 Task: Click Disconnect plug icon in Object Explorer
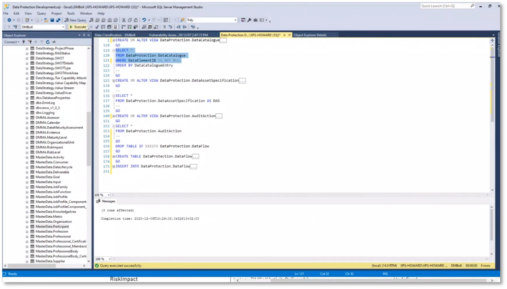point(30,42)
